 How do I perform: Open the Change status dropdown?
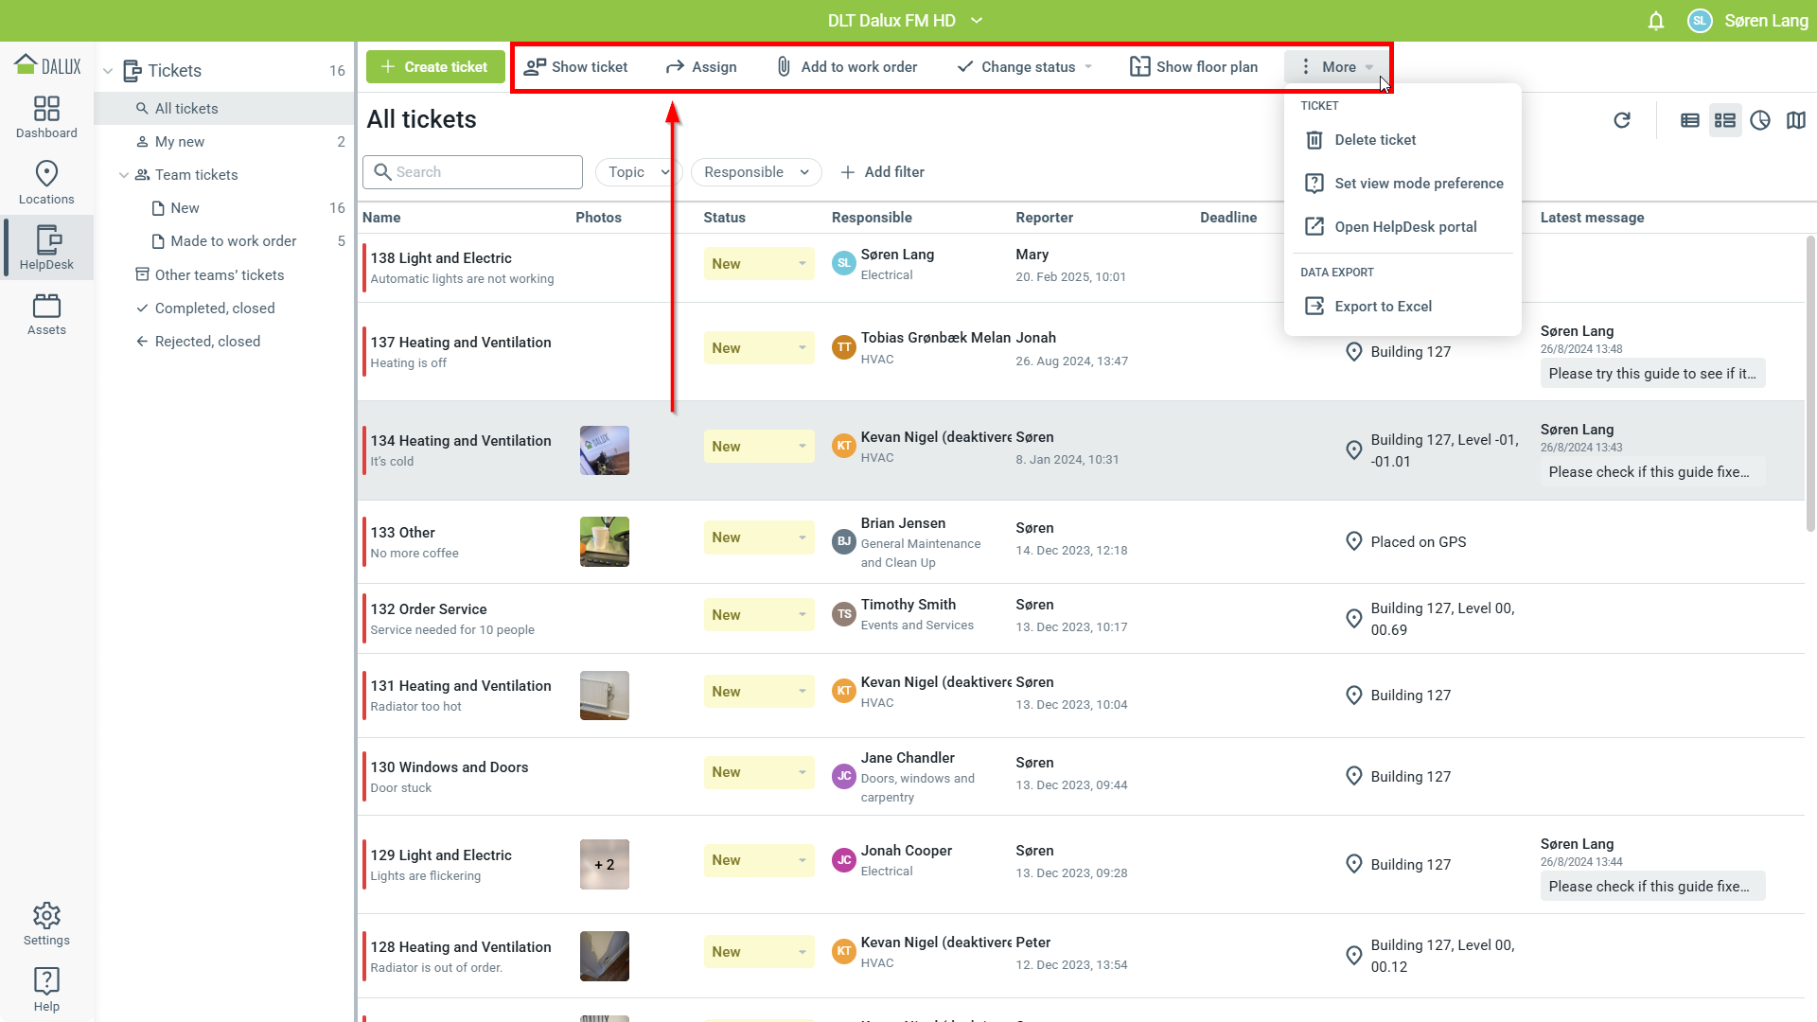1026,67
